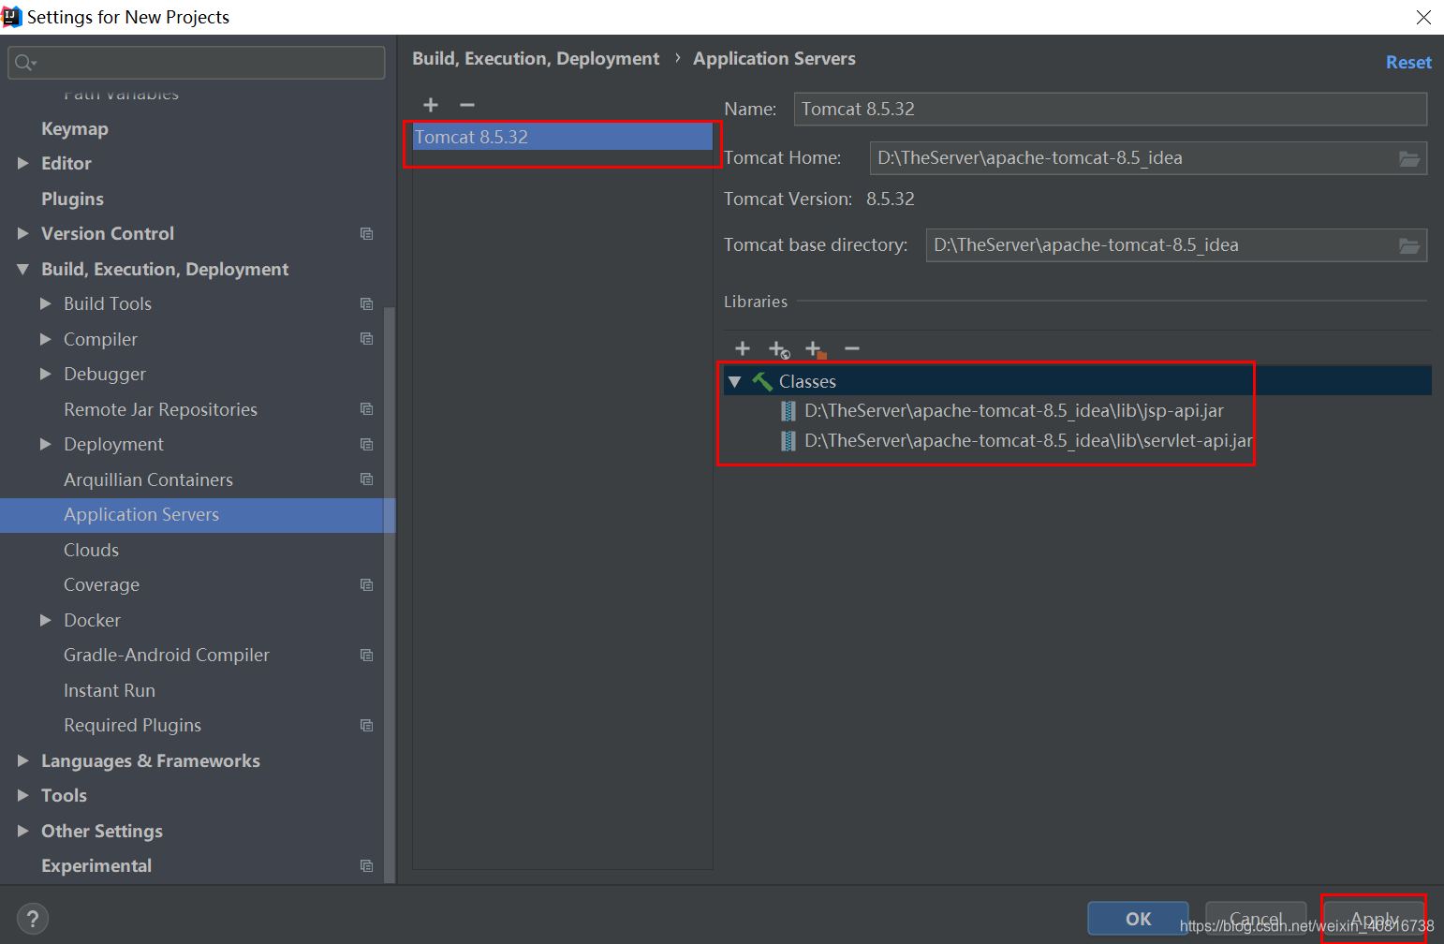Viewport: 1444px width, 944px height.
Task: Click Reset link
Action: pos(1408,63)
